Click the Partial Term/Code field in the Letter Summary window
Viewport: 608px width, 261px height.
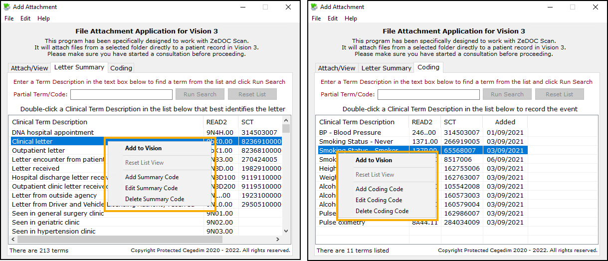tap(121, 94)
